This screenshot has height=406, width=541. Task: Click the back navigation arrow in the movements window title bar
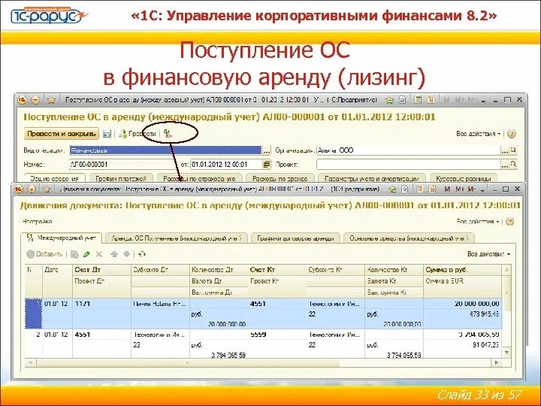point(32,189)
